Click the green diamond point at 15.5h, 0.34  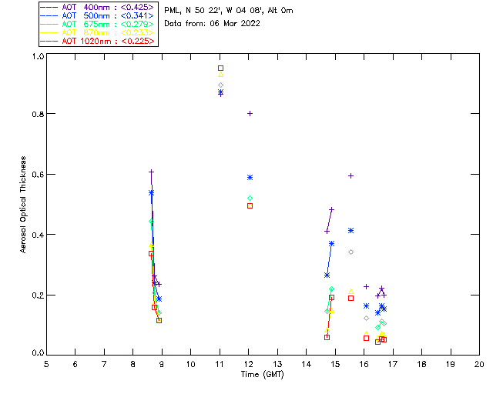click(x=351, y=252)
